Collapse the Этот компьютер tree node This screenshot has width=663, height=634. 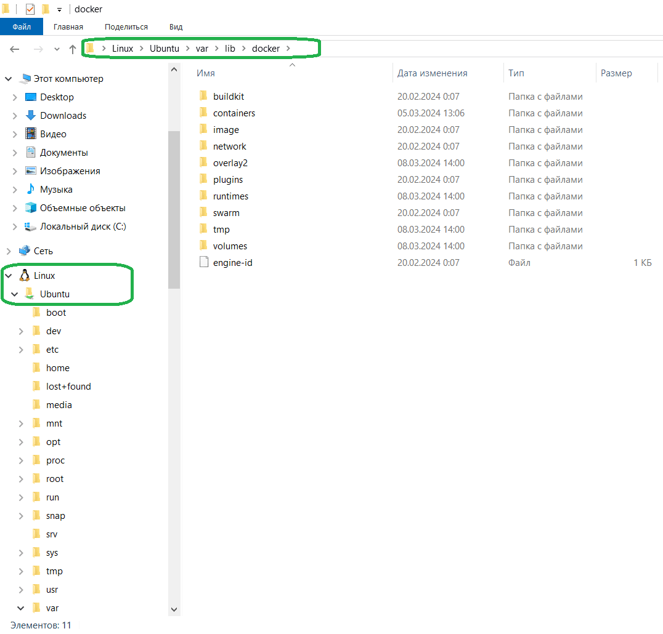point(9,79)
